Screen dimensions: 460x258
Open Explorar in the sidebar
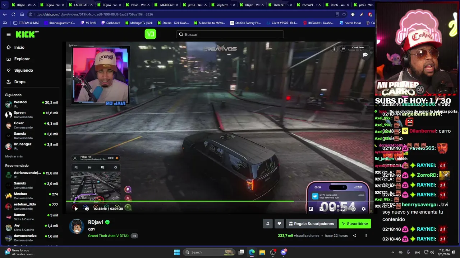point(22,59)
